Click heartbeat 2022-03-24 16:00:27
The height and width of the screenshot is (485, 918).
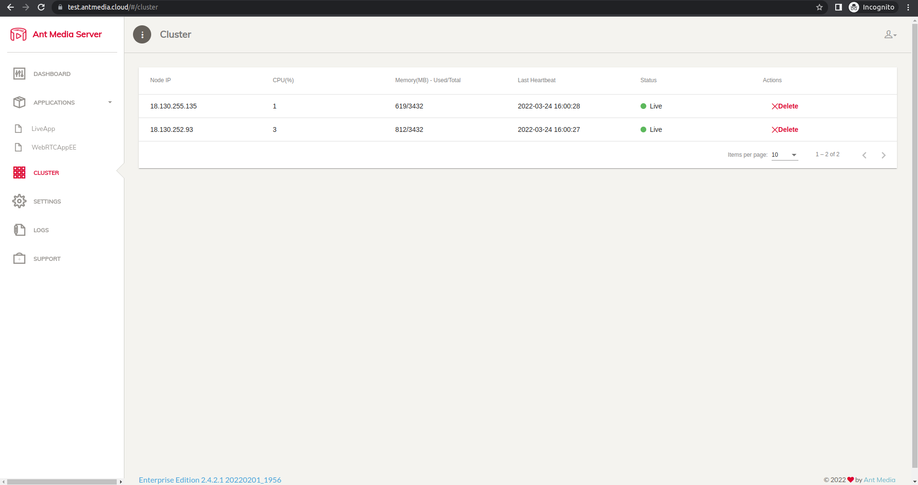point(549,129)
